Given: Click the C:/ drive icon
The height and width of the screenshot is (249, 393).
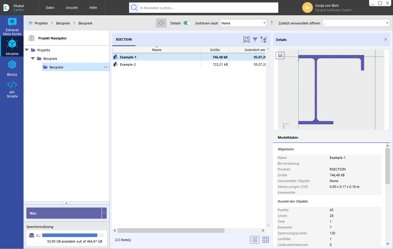Looking at the screenshot, I should coord(32,236).
